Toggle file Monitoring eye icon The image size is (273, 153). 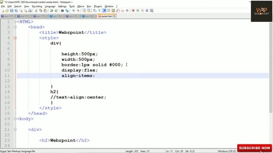(127, 11)
